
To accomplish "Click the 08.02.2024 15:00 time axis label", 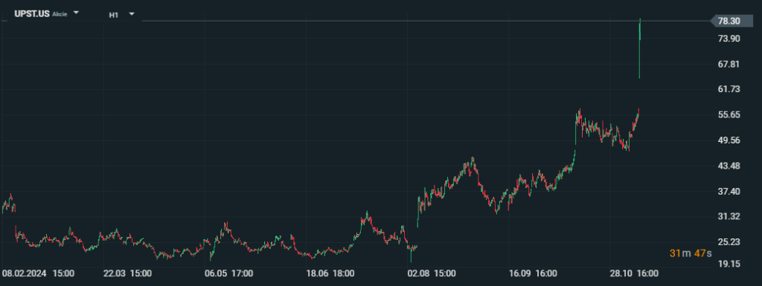I will [x=39, y=273].
